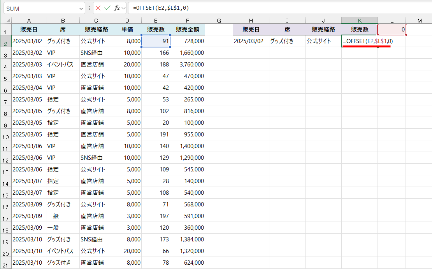
Task: Click the 販売数 header cell in column K
Action: coord(359,29)
